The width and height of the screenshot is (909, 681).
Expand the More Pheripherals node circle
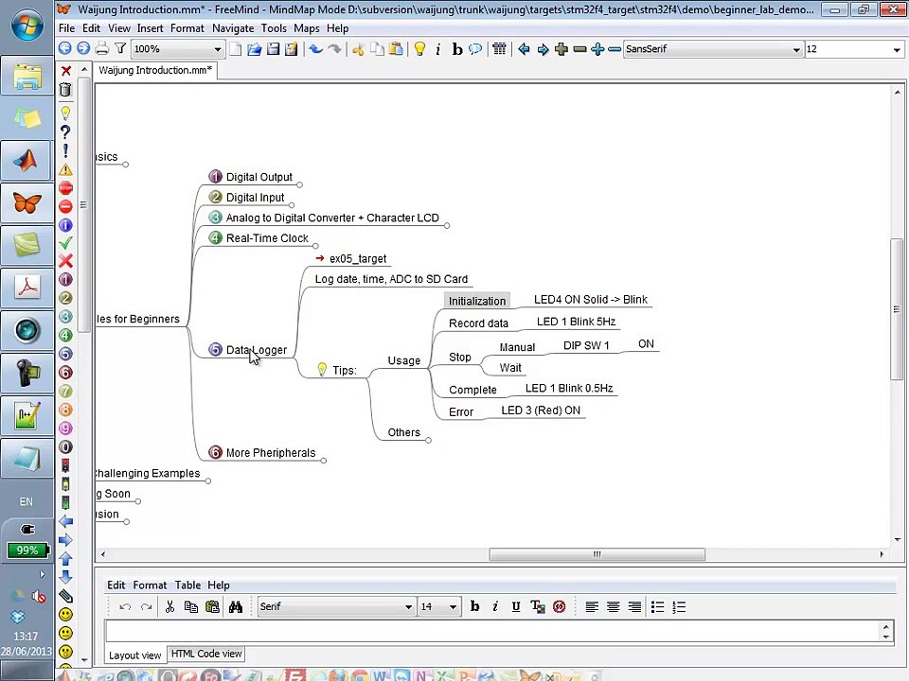pyautogui.click(x=324, y=461)
